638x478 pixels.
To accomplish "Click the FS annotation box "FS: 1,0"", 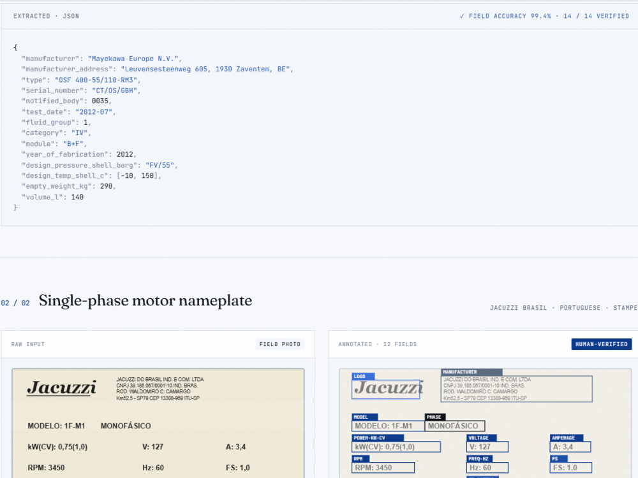I will click(x=571, y=468).
